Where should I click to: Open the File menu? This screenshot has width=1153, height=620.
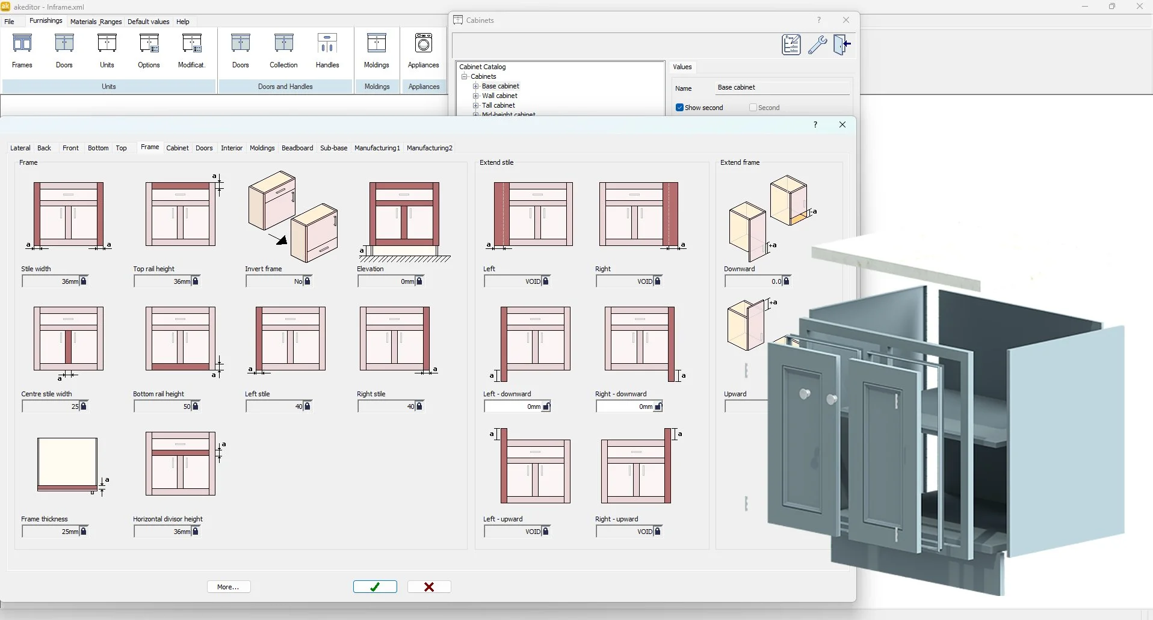[10, 22]
